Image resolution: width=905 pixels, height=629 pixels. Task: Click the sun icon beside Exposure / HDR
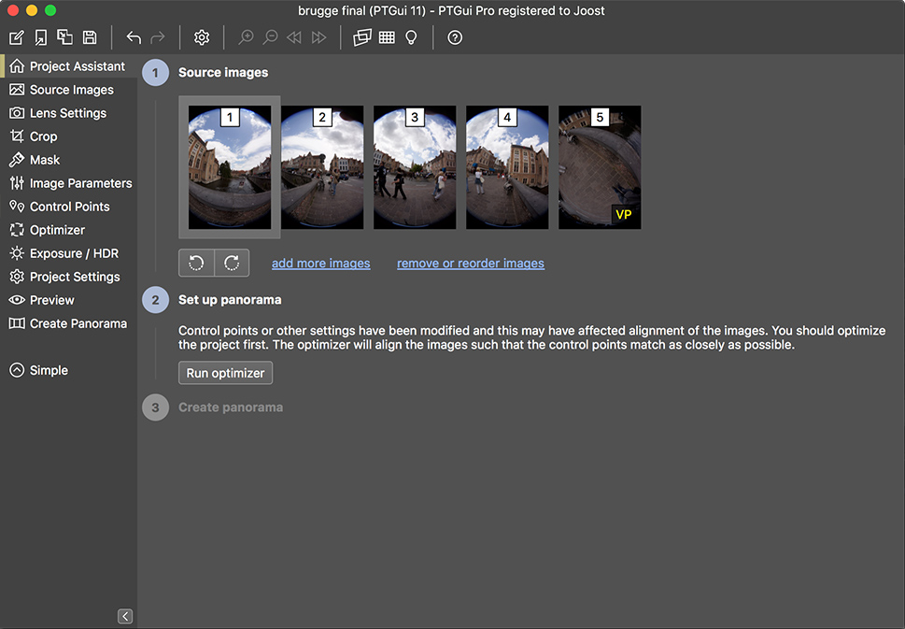click(x=17, y=253)
